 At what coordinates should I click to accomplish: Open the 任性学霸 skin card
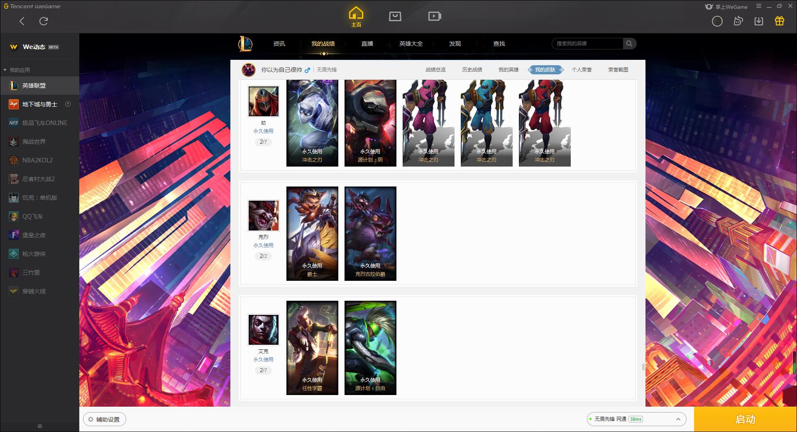pos(312,348)
